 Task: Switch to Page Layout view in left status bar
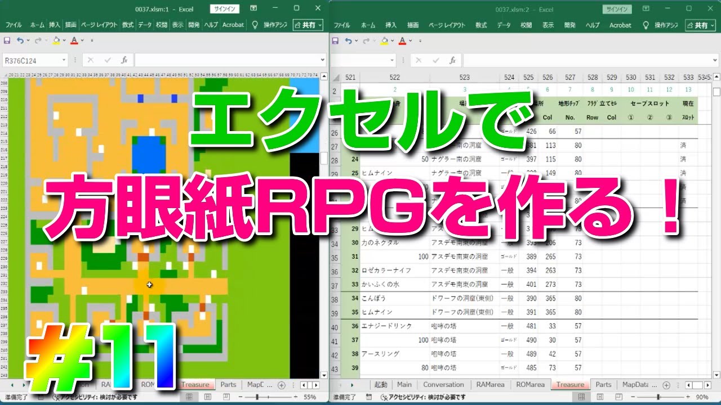tap(208, 397)
